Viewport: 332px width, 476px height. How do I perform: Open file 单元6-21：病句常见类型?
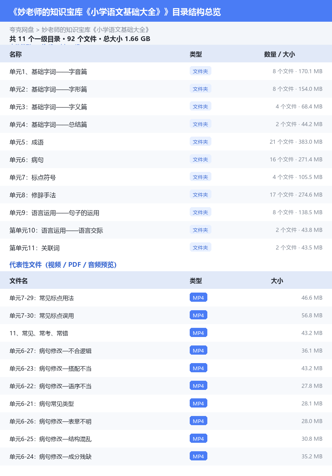pos(42,404)
